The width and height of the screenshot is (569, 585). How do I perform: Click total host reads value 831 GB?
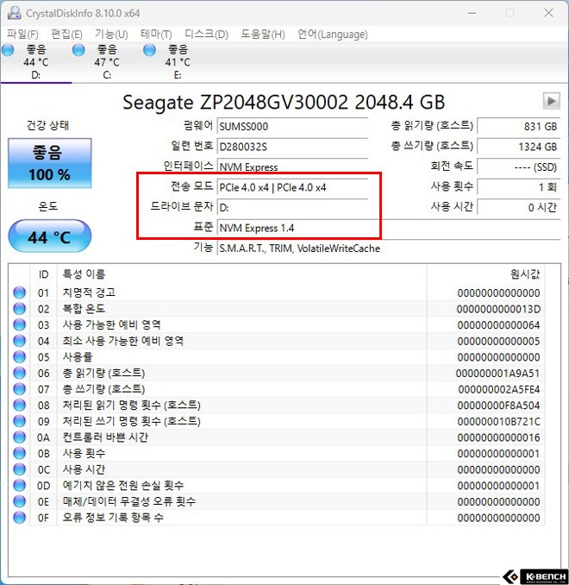click(x=518, y=126)
